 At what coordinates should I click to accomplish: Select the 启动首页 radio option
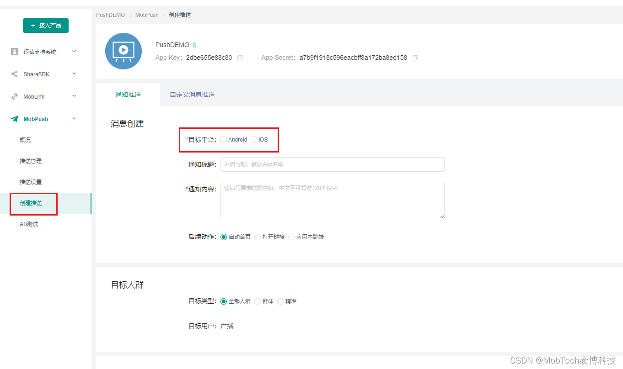[224, 237]
